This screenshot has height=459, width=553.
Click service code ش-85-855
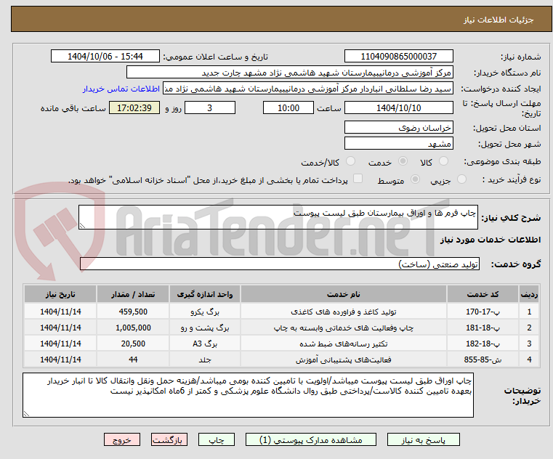(x=483, y=360)
